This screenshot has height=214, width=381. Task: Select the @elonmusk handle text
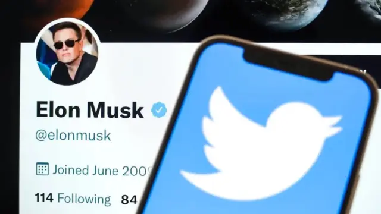click(x=73, y=135)
